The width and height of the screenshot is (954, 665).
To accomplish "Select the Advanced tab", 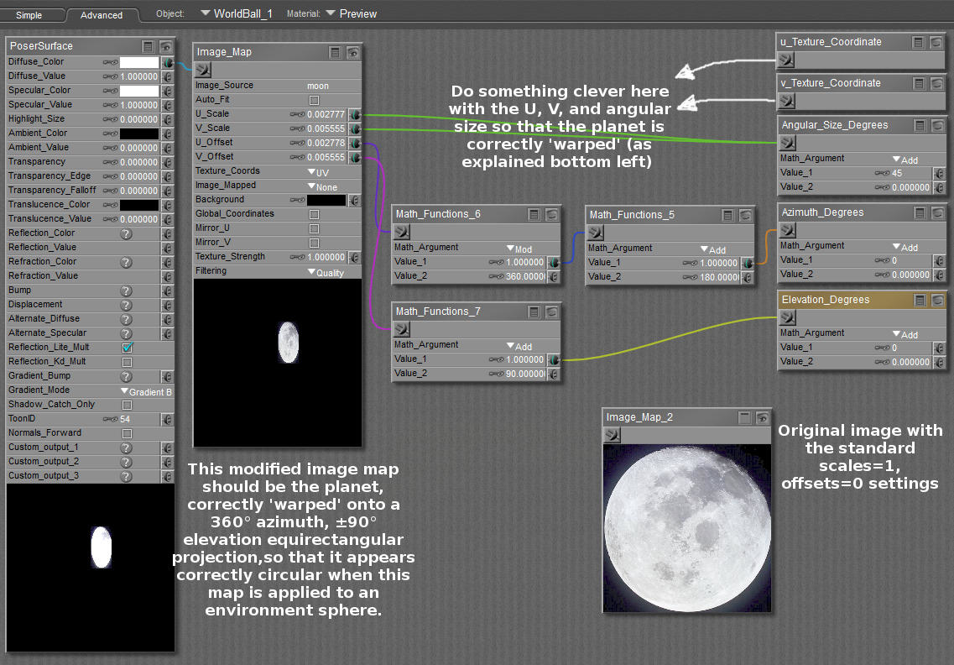I will [x=102, y=15].
